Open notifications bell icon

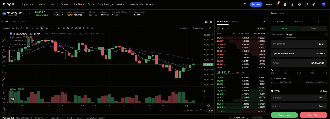pos(278,4)
